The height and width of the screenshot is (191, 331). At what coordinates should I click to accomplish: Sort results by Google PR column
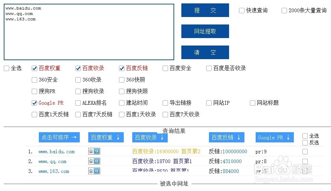tap(275, 137)
